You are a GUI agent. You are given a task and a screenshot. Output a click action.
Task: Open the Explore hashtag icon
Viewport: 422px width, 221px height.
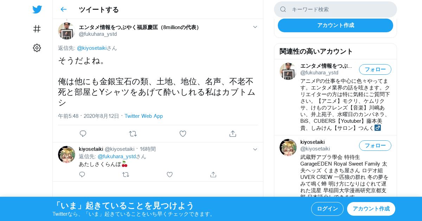tap(37, 29)
